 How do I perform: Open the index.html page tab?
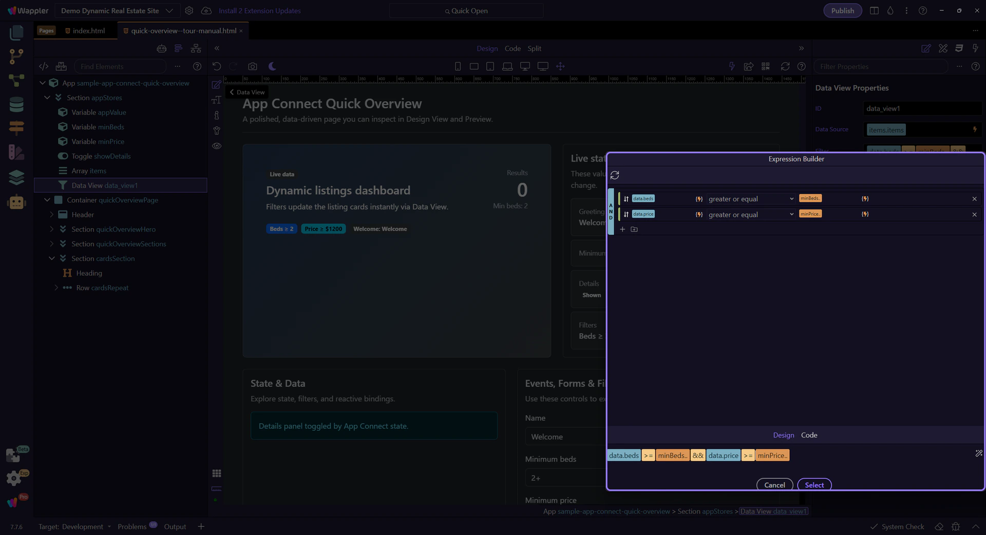(88, 31)
